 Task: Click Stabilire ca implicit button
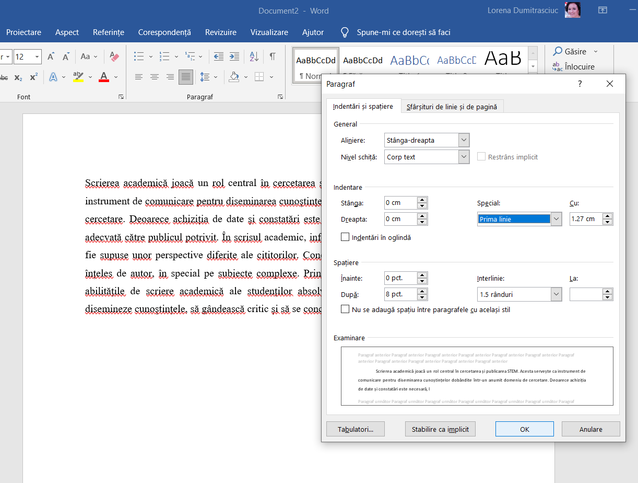coord(440,429)
